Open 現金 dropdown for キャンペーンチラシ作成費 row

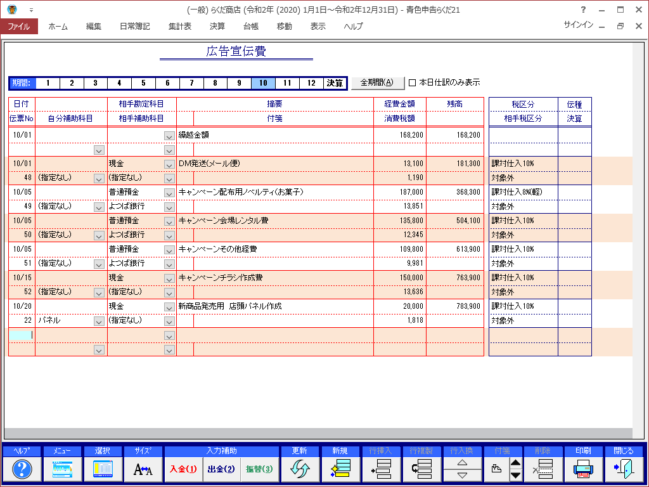pyautogui.click(x=169, y=279)
